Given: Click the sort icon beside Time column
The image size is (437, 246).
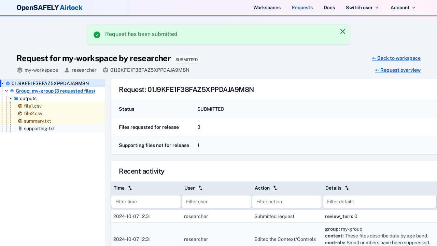Looking at the screenshot, I should (x=130, y=188).
